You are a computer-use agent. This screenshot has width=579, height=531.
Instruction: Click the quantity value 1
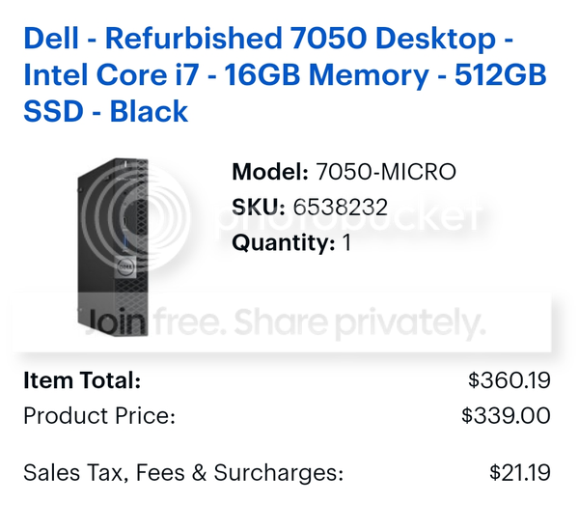(346, 241)
